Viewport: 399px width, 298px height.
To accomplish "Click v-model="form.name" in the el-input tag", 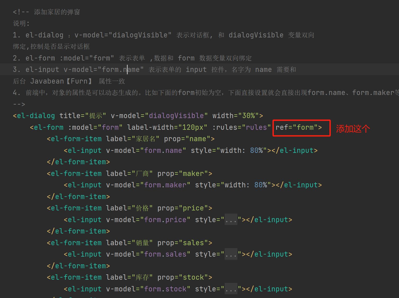I will coord(146,150).
